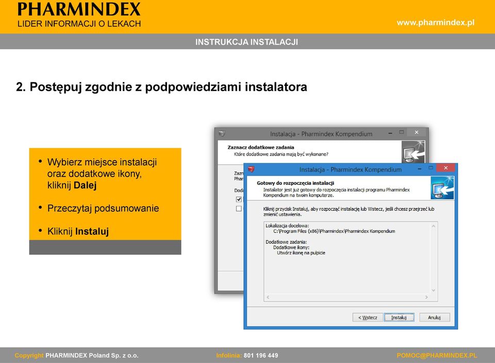Viewport: 495px width, 363px height.
Task: Click the computer image in background dialog
Action: point(413,152)
